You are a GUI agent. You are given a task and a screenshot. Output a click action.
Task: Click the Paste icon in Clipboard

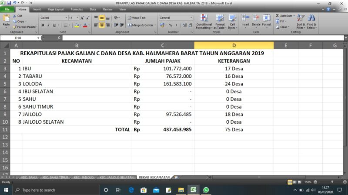click(x=6, y=20)
